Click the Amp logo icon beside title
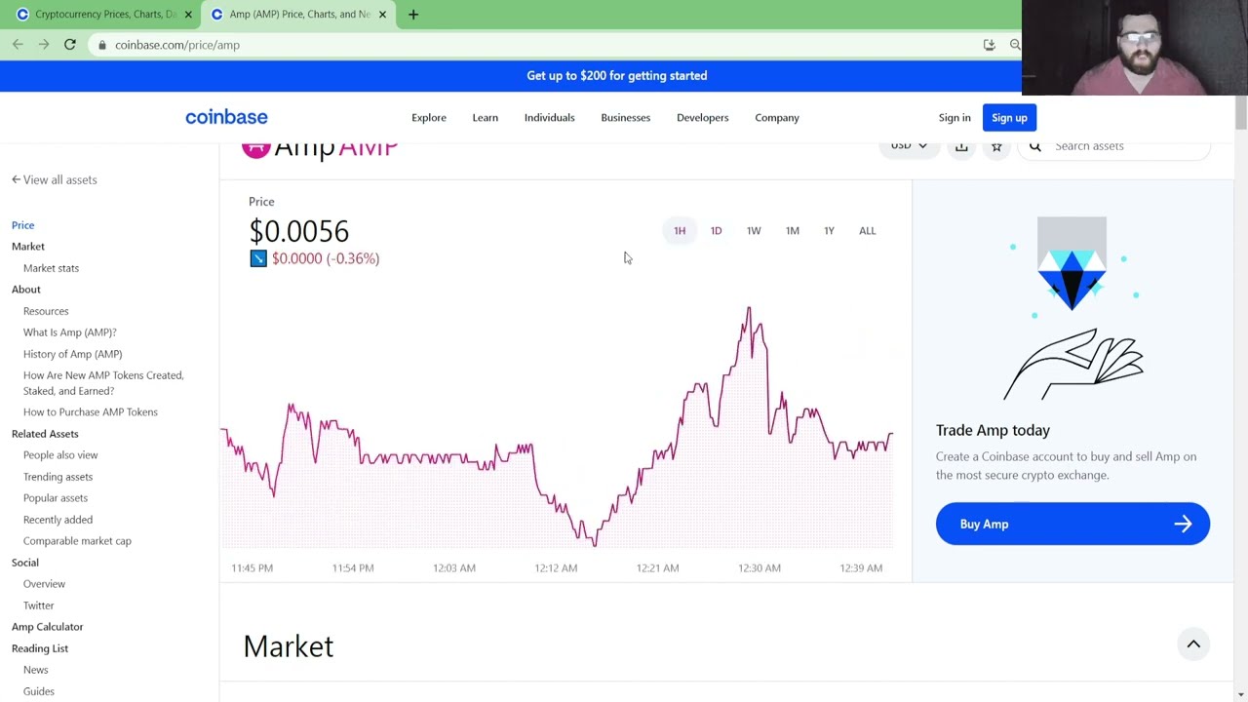 [x=255, y=148]
